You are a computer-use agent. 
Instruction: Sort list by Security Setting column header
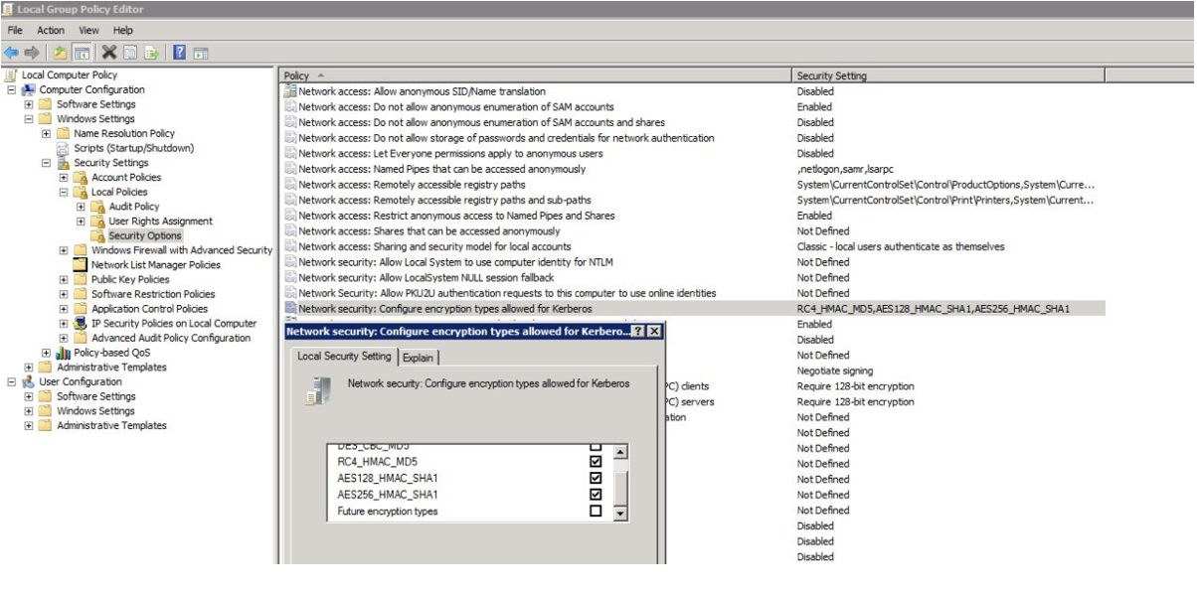[831, 75]
